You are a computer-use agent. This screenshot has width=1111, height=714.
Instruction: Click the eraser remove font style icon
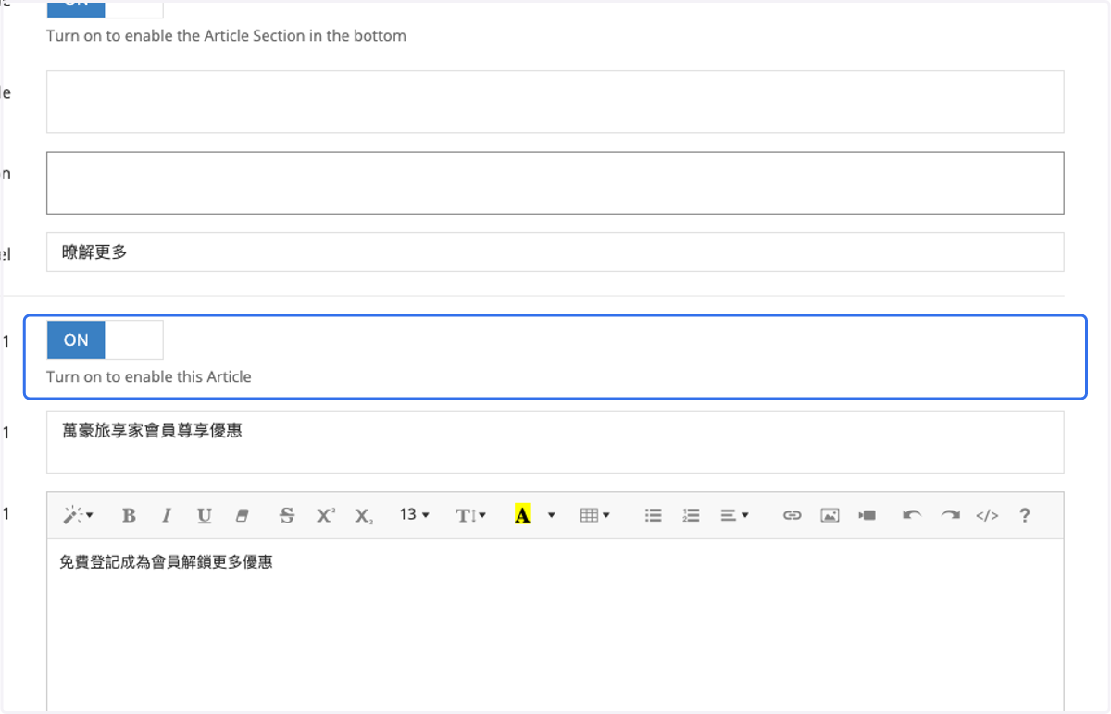tap(243, 515)
